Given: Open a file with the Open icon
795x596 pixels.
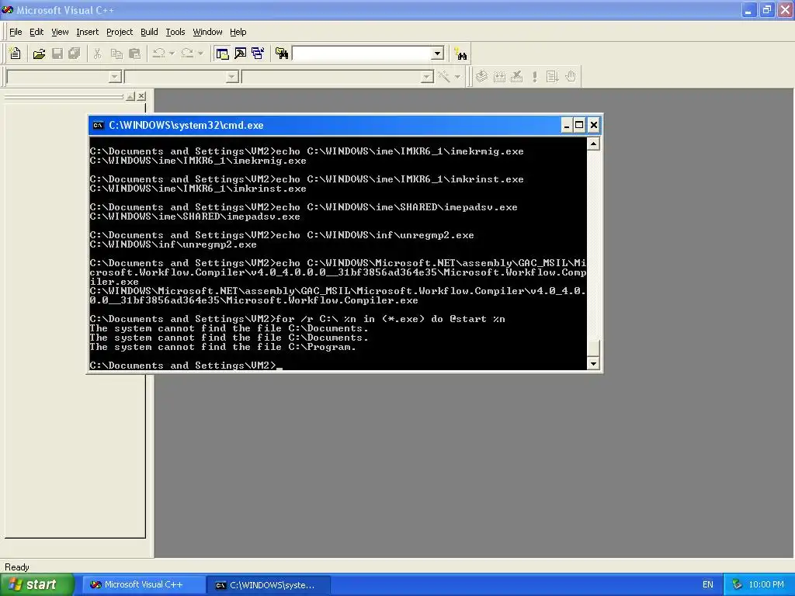Looking at the screenshot, I should pos(39,54).
